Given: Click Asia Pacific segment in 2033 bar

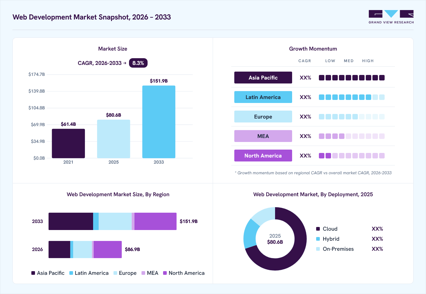Looking at the screenshot, I should [71, 221].
